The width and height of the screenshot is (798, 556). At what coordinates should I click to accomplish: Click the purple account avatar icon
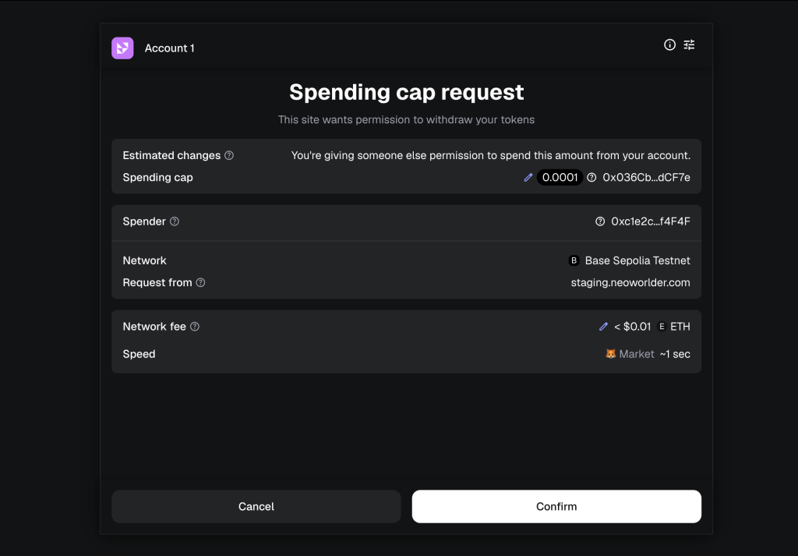click(x=122, y=48)
